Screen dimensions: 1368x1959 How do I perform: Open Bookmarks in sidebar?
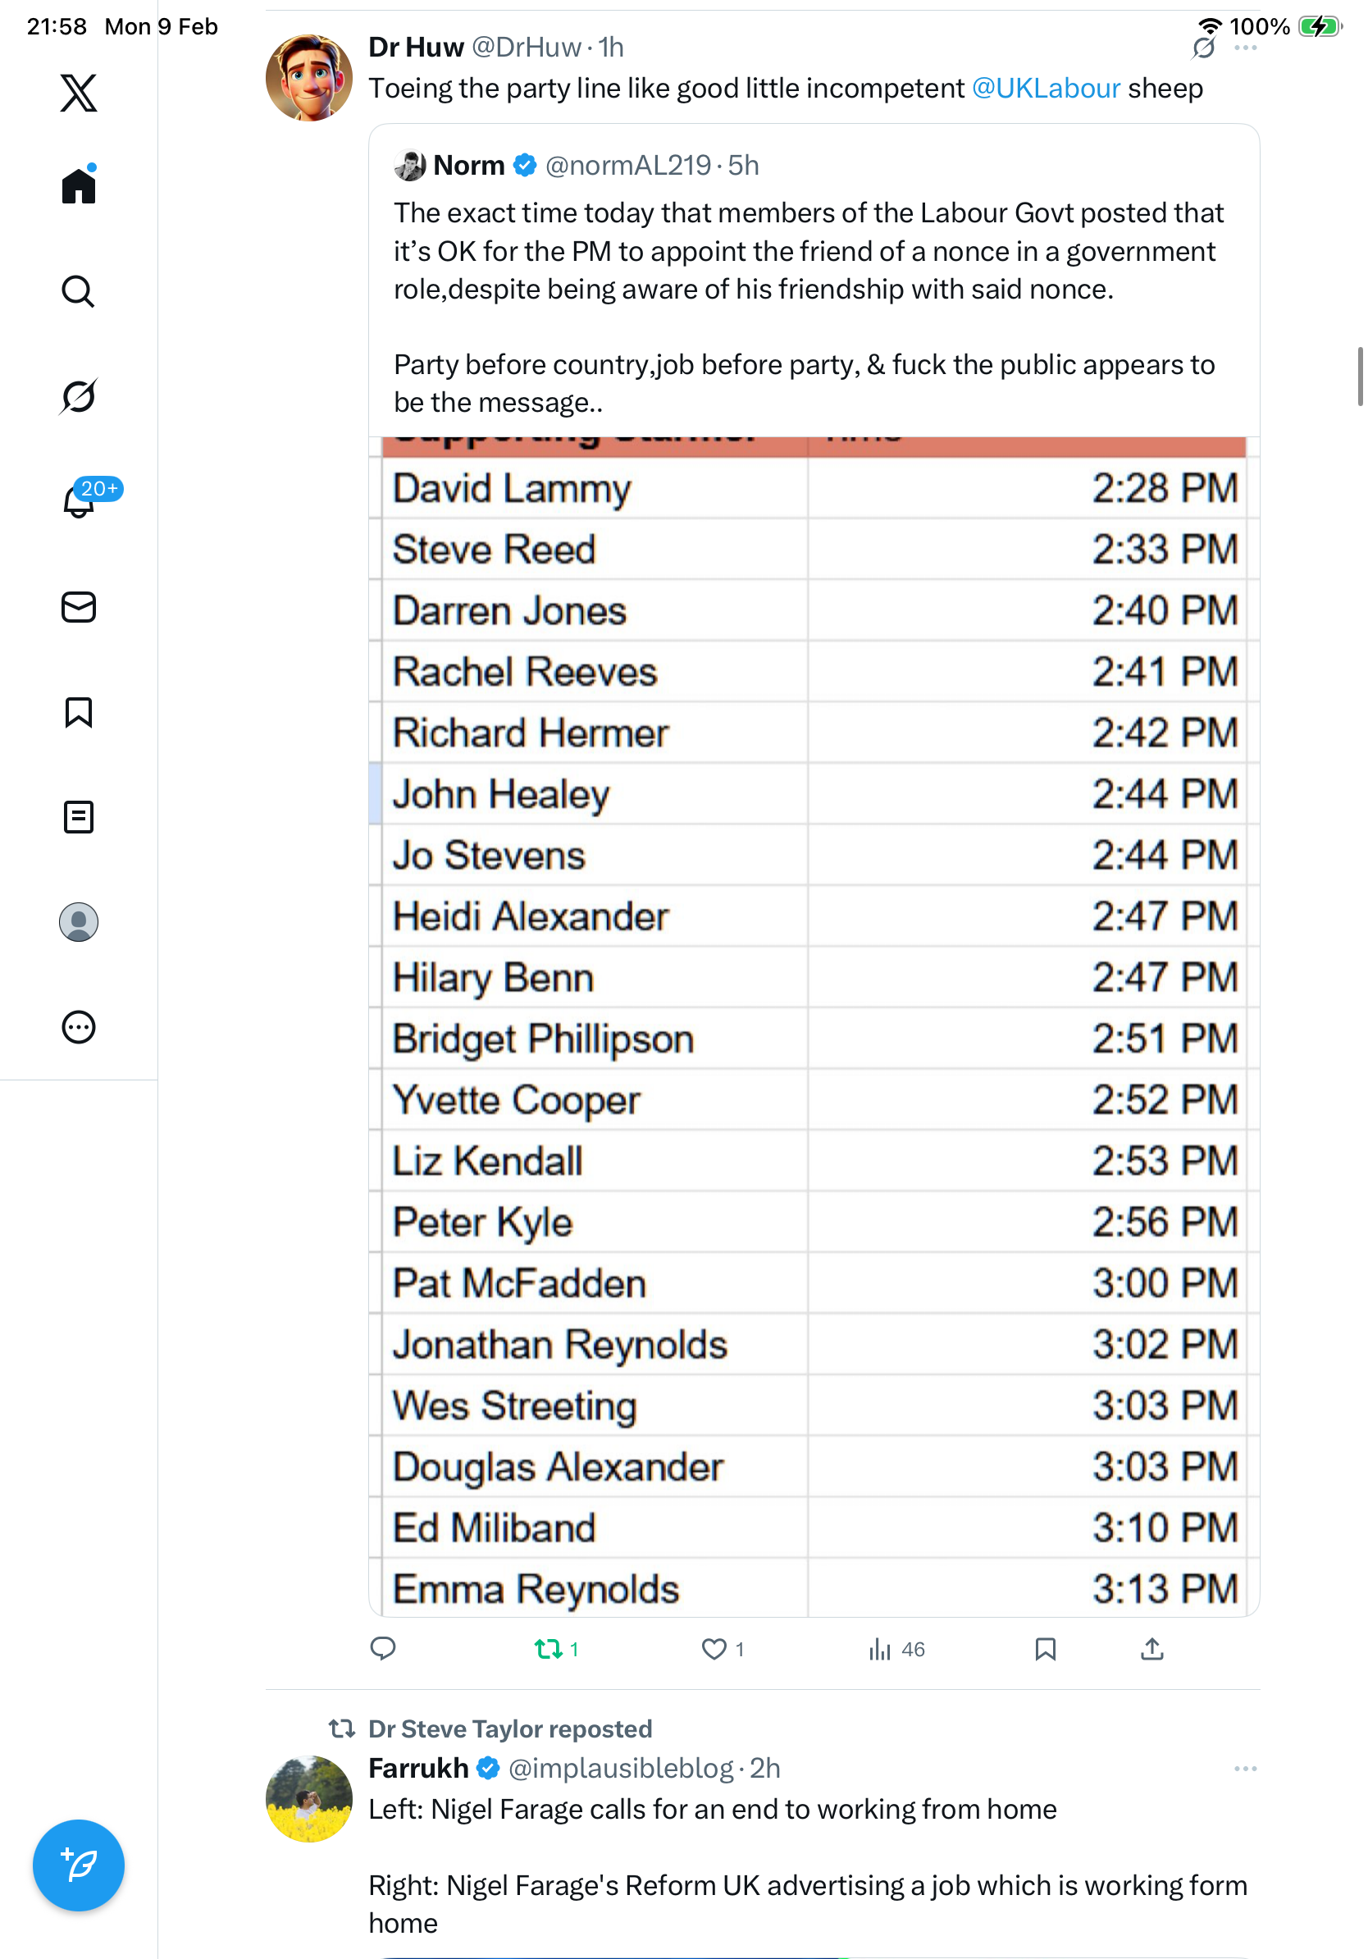79,711
